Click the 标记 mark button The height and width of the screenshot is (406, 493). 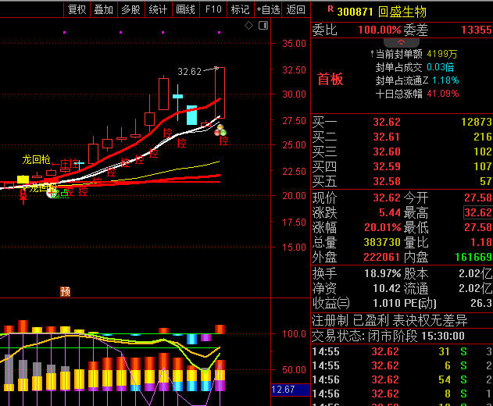240,9
